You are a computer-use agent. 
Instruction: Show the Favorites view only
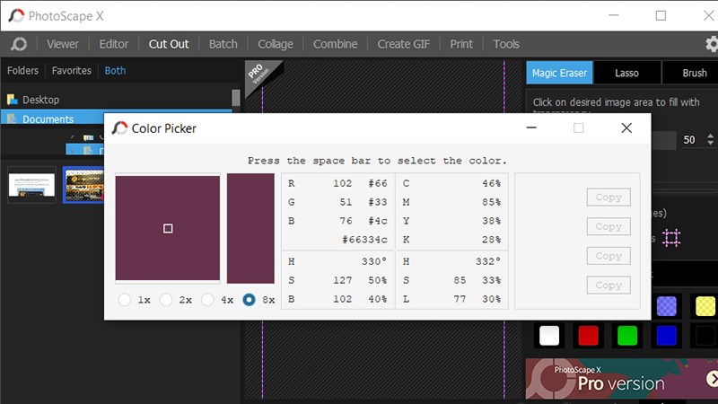coord(72,71)
